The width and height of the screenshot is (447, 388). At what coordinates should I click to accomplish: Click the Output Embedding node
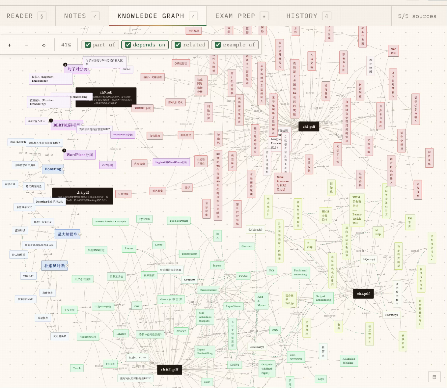tap(323, 298)
